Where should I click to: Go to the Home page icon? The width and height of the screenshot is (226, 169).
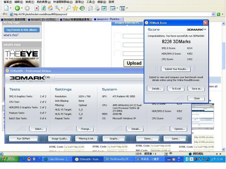point(50,8)
